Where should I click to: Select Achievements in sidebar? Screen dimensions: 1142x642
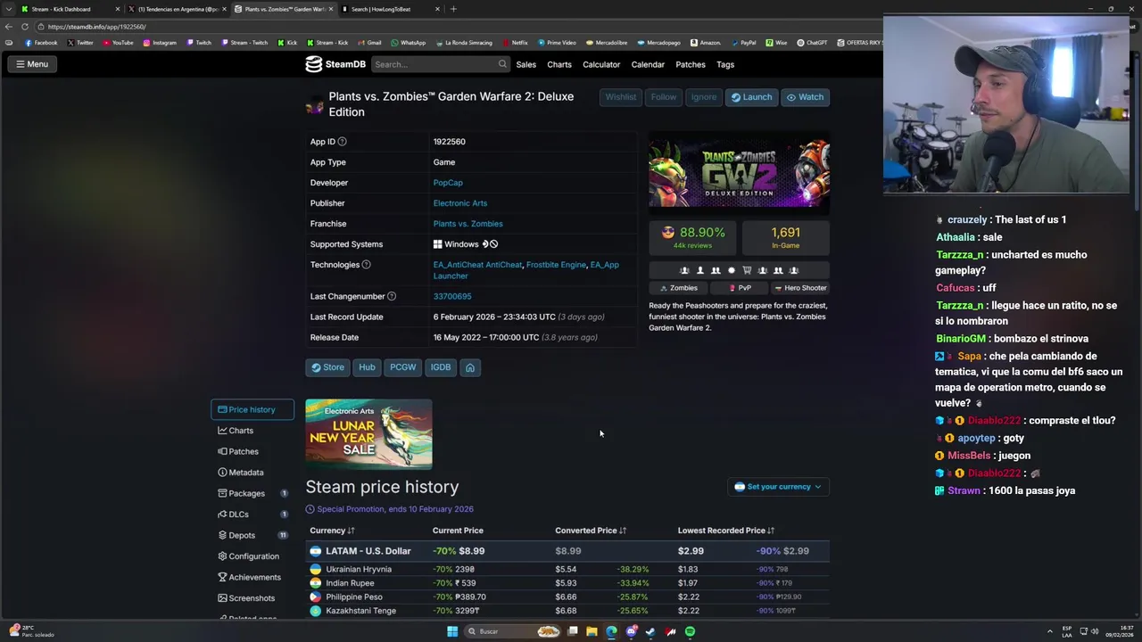(x=252, y=577)
